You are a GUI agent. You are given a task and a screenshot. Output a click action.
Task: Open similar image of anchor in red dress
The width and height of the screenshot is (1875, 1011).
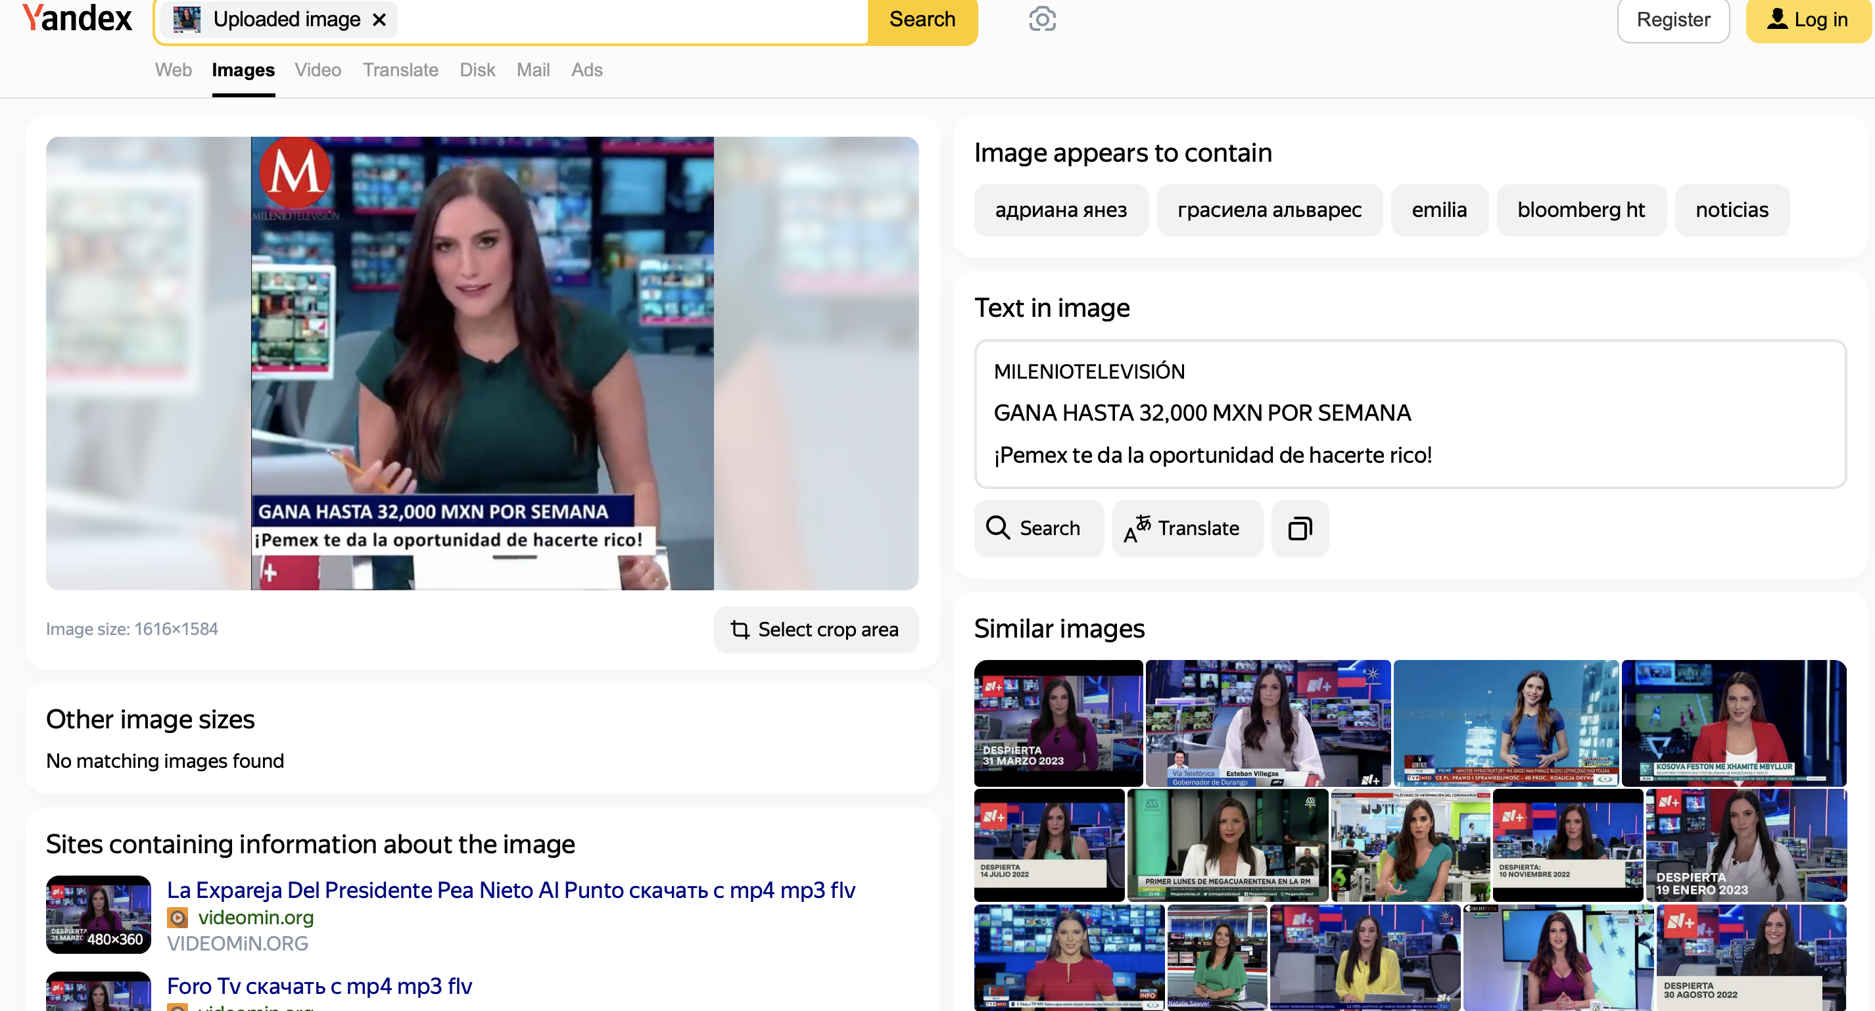[1069, 957]
